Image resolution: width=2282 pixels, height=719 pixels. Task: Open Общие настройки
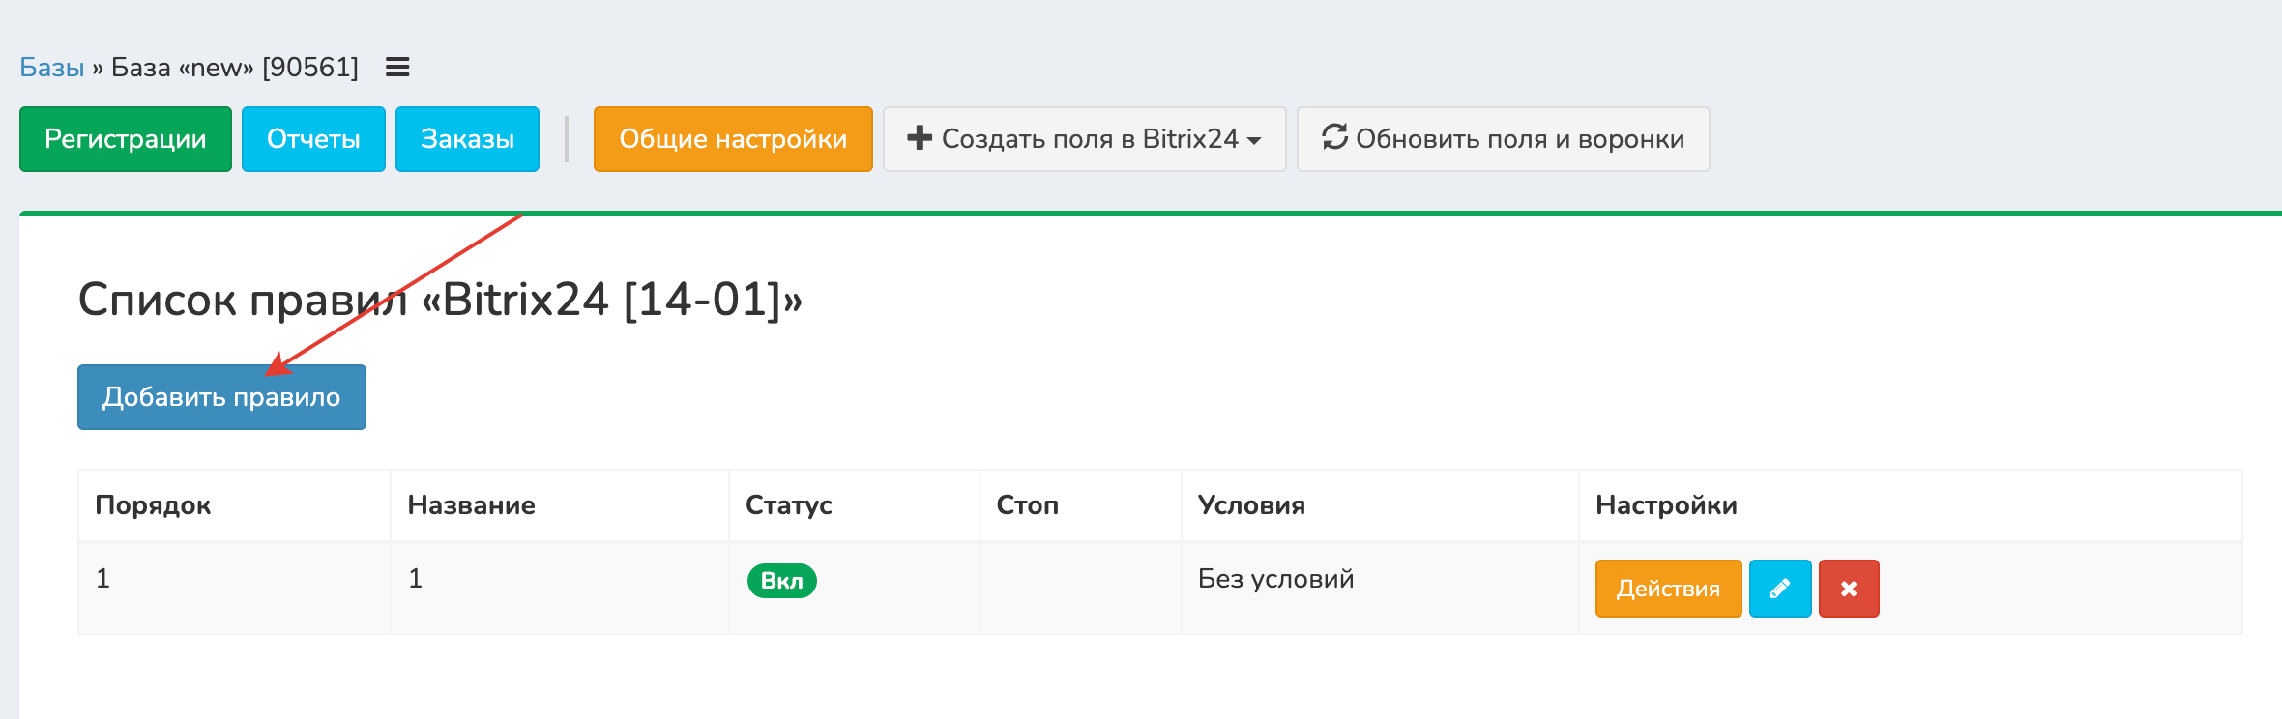(733, 139)
